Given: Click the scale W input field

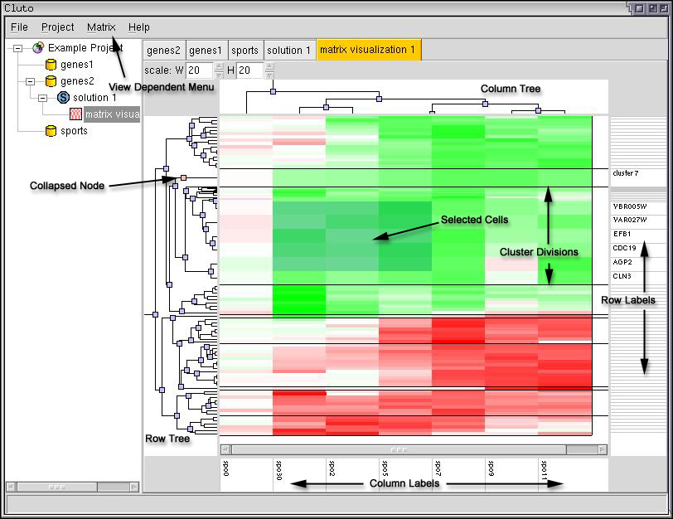Looking at the screenshot, I should tap(199, 70).
